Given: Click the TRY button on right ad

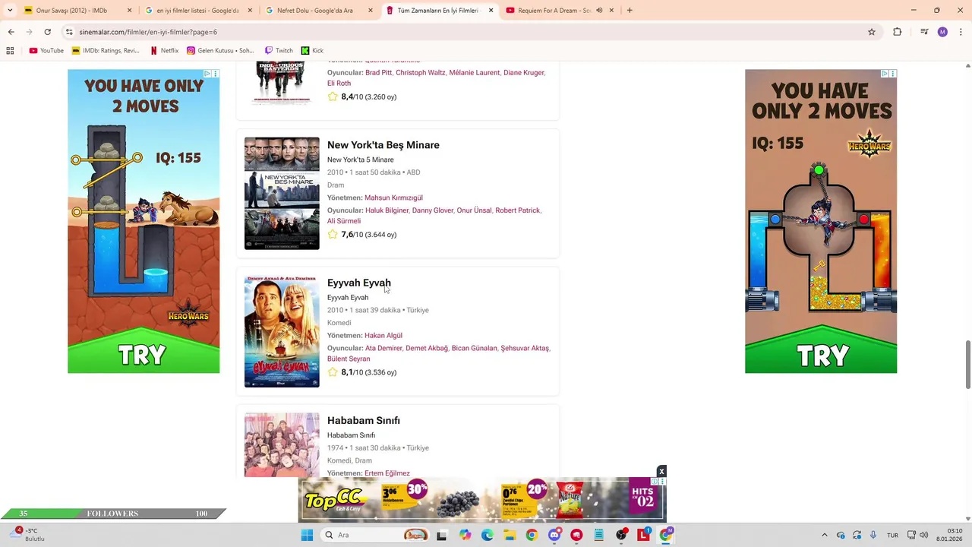Looking at the screenshot, I should pyautogui.click(x=822, y=356).
